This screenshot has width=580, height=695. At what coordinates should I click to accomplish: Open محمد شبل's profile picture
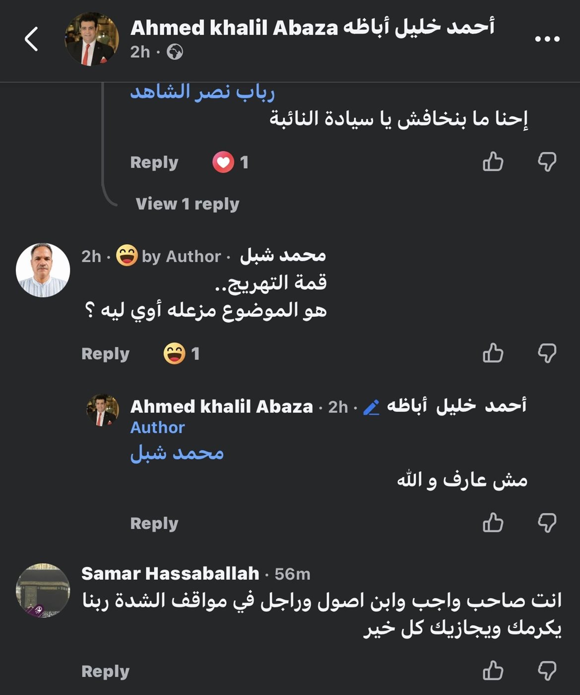pos(43,270)
